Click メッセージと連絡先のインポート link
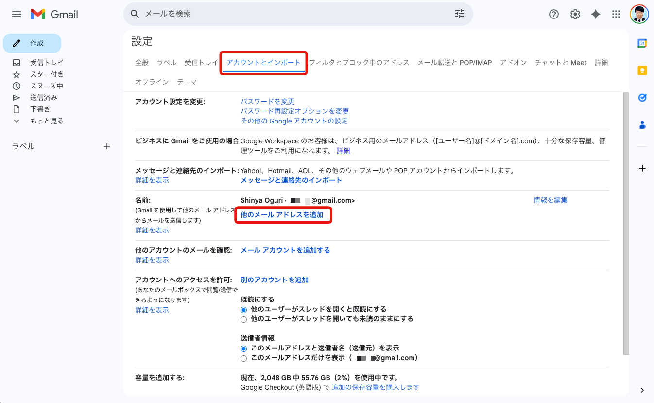The width and height of the screenshot is (654, 403). (292, 180)
